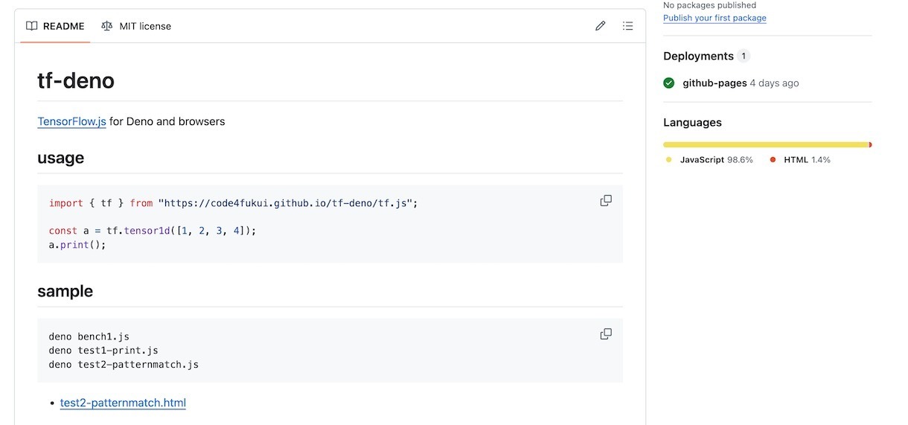Screen dimensions: 908x425
Task: Open the test2-patternmatch.html link
Action: 123,403
